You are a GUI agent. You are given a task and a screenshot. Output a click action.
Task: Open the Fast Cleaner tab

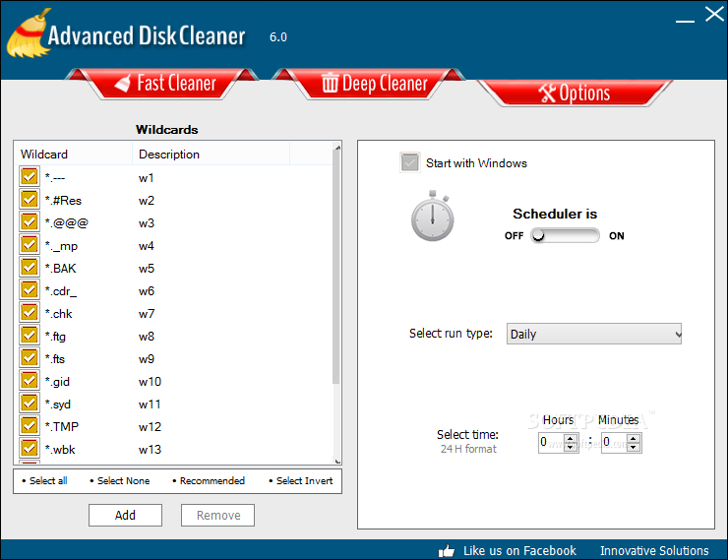(x=161, y=84)
